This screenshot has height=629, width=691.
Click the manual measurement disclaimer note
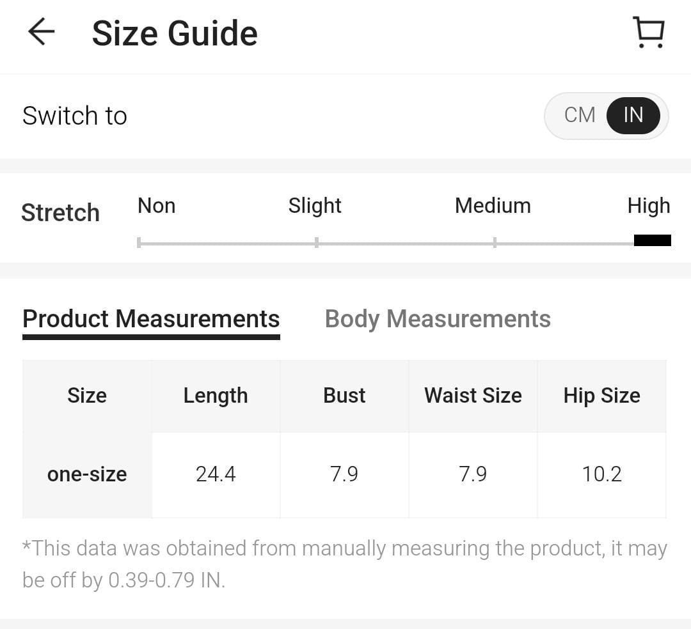click(344, 564)
